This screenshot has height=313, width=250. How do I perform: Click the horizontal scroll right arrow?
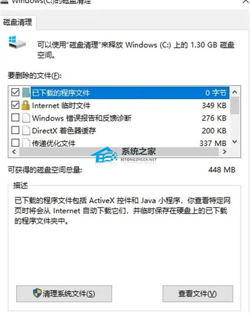224,152
